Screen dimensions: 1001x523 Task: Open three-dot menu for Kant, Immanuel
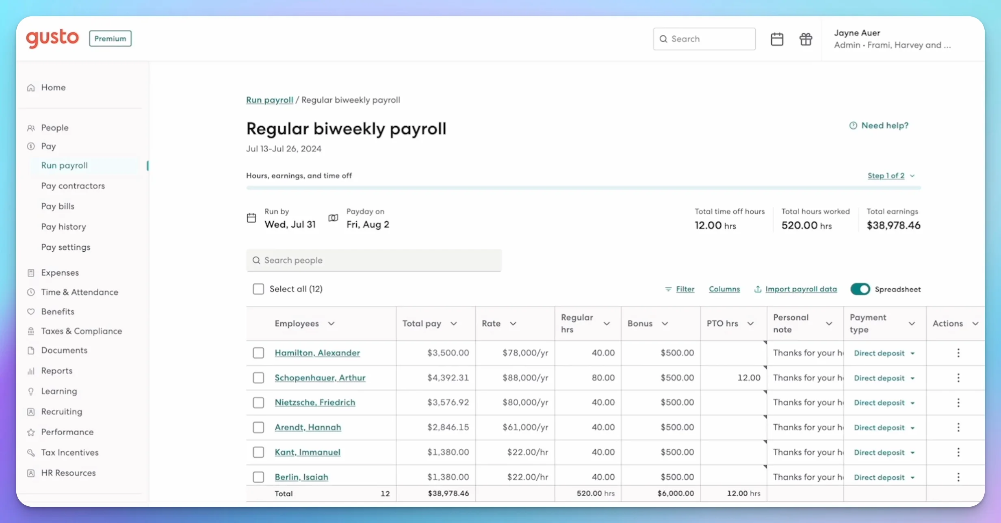coord(958,452)
